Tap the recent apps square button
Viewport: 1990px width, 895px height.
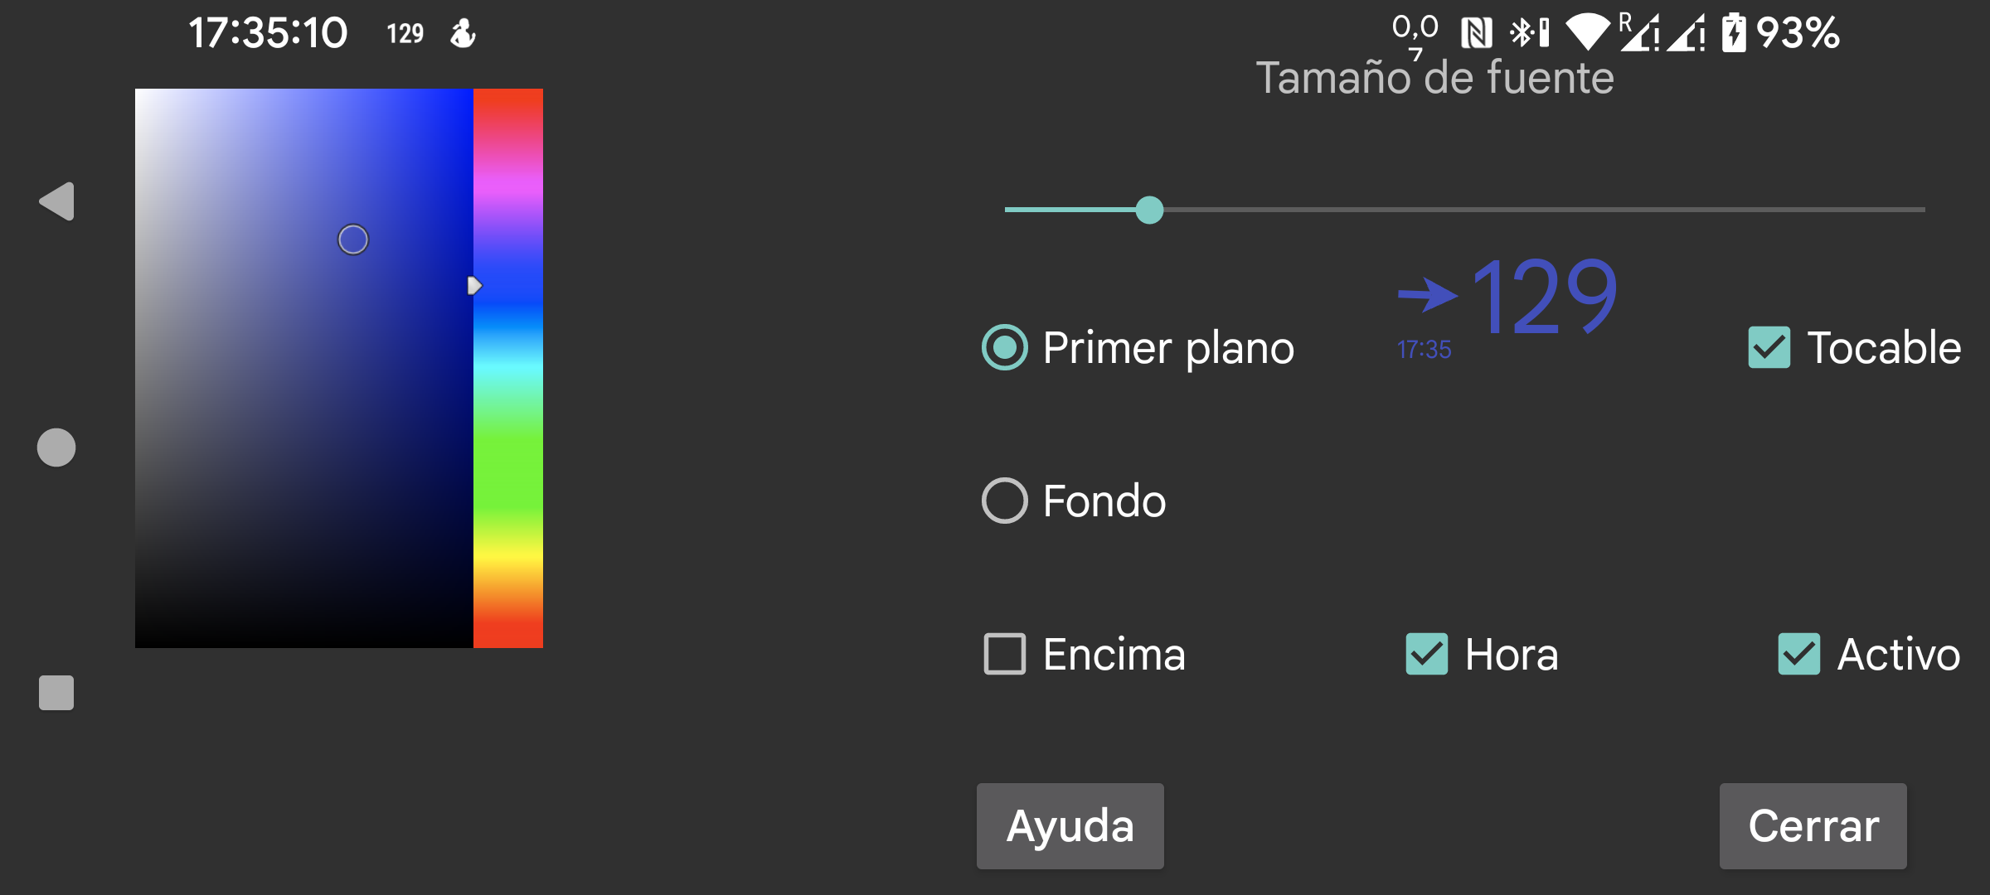(56, 693)
